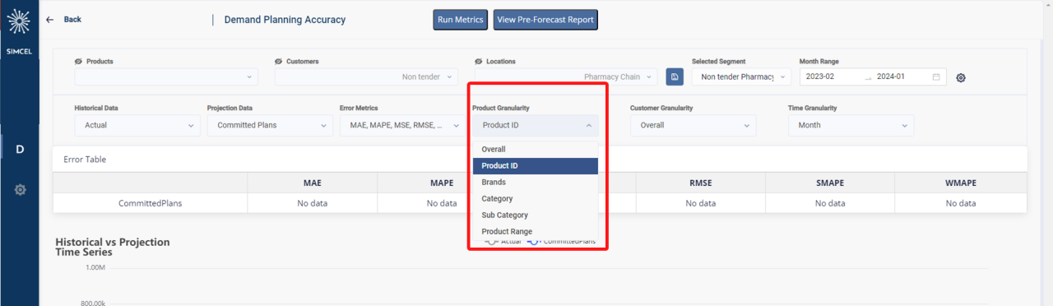Click the SMAPE column header
The height and width of the screenshot is (306, 1053).
830,183
